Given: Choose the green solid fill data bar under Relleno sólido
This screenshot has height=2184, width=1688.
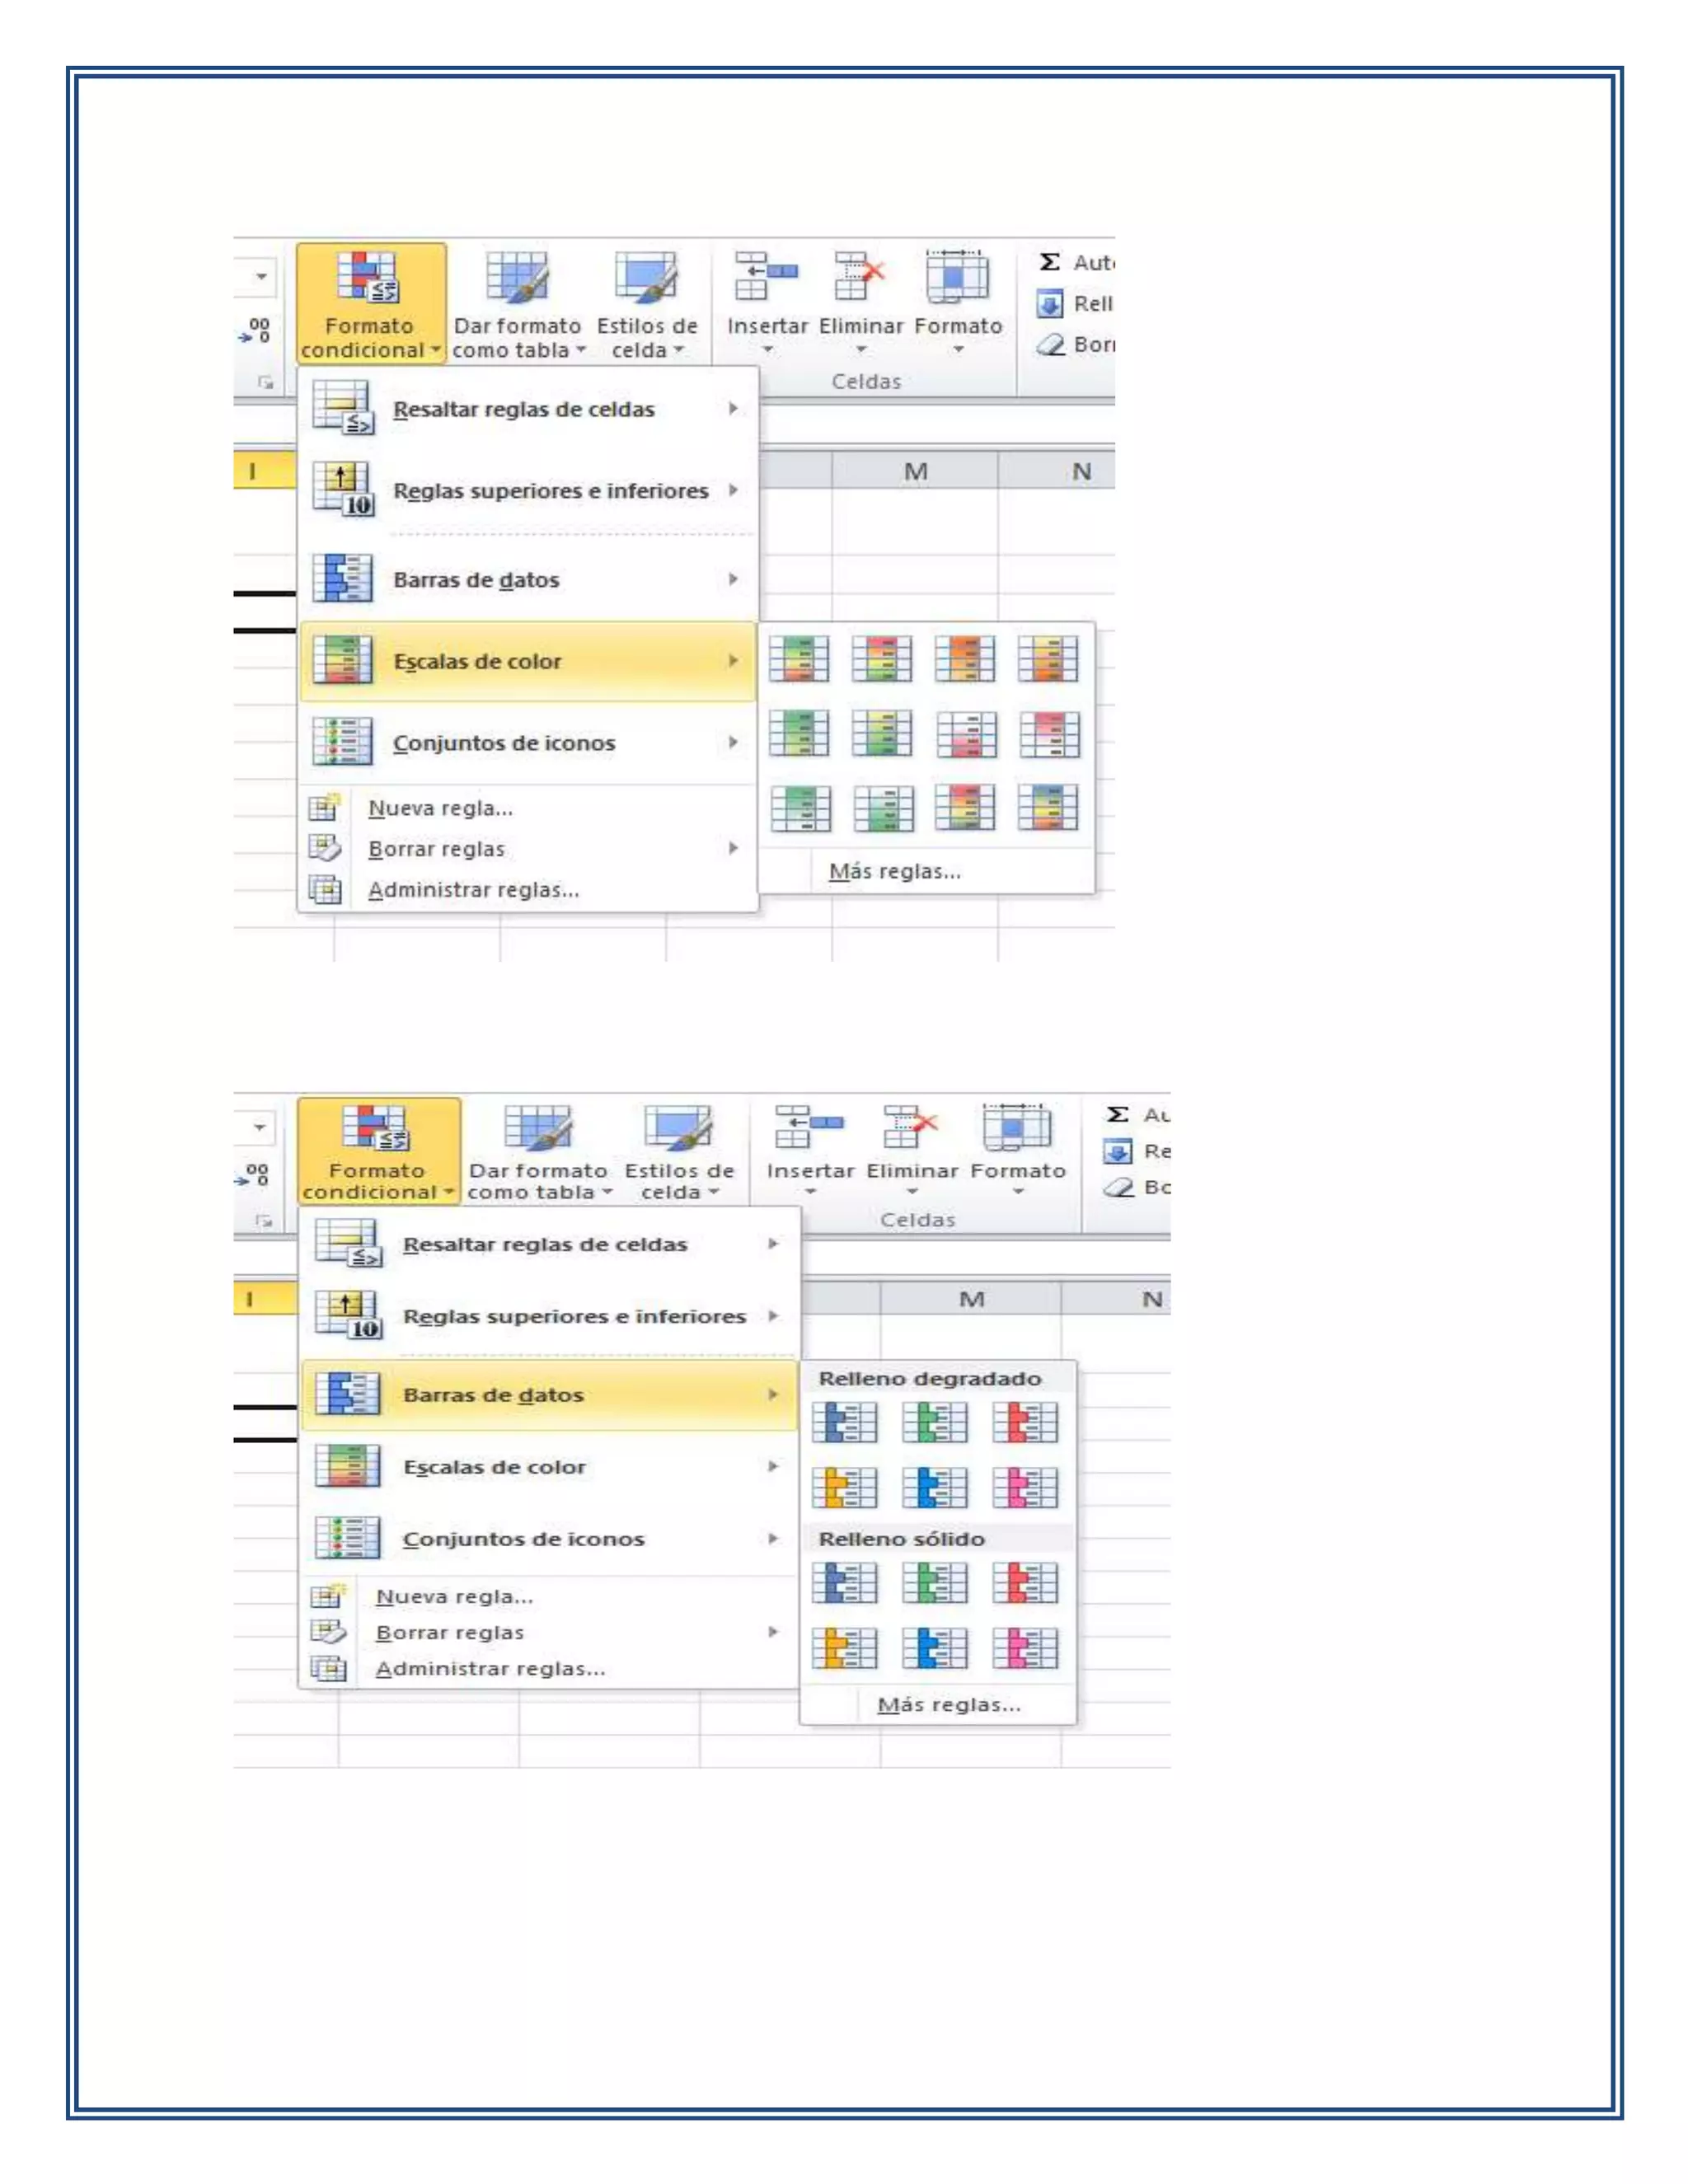Looking at the screenshot, I should click(x=934, y=1583).
